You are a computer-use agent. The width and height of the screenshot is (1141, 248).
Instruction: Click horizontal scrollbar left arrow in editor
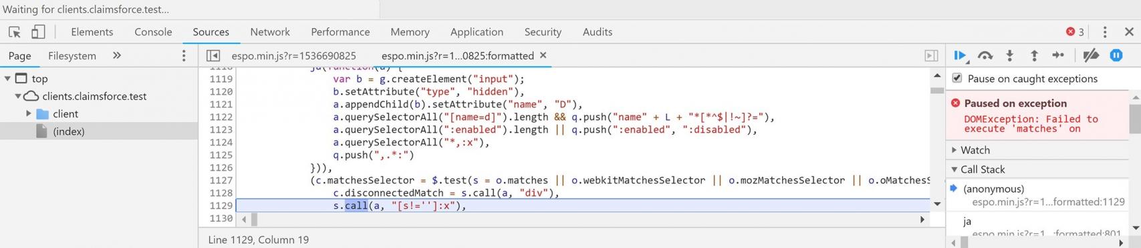point(244,219)
